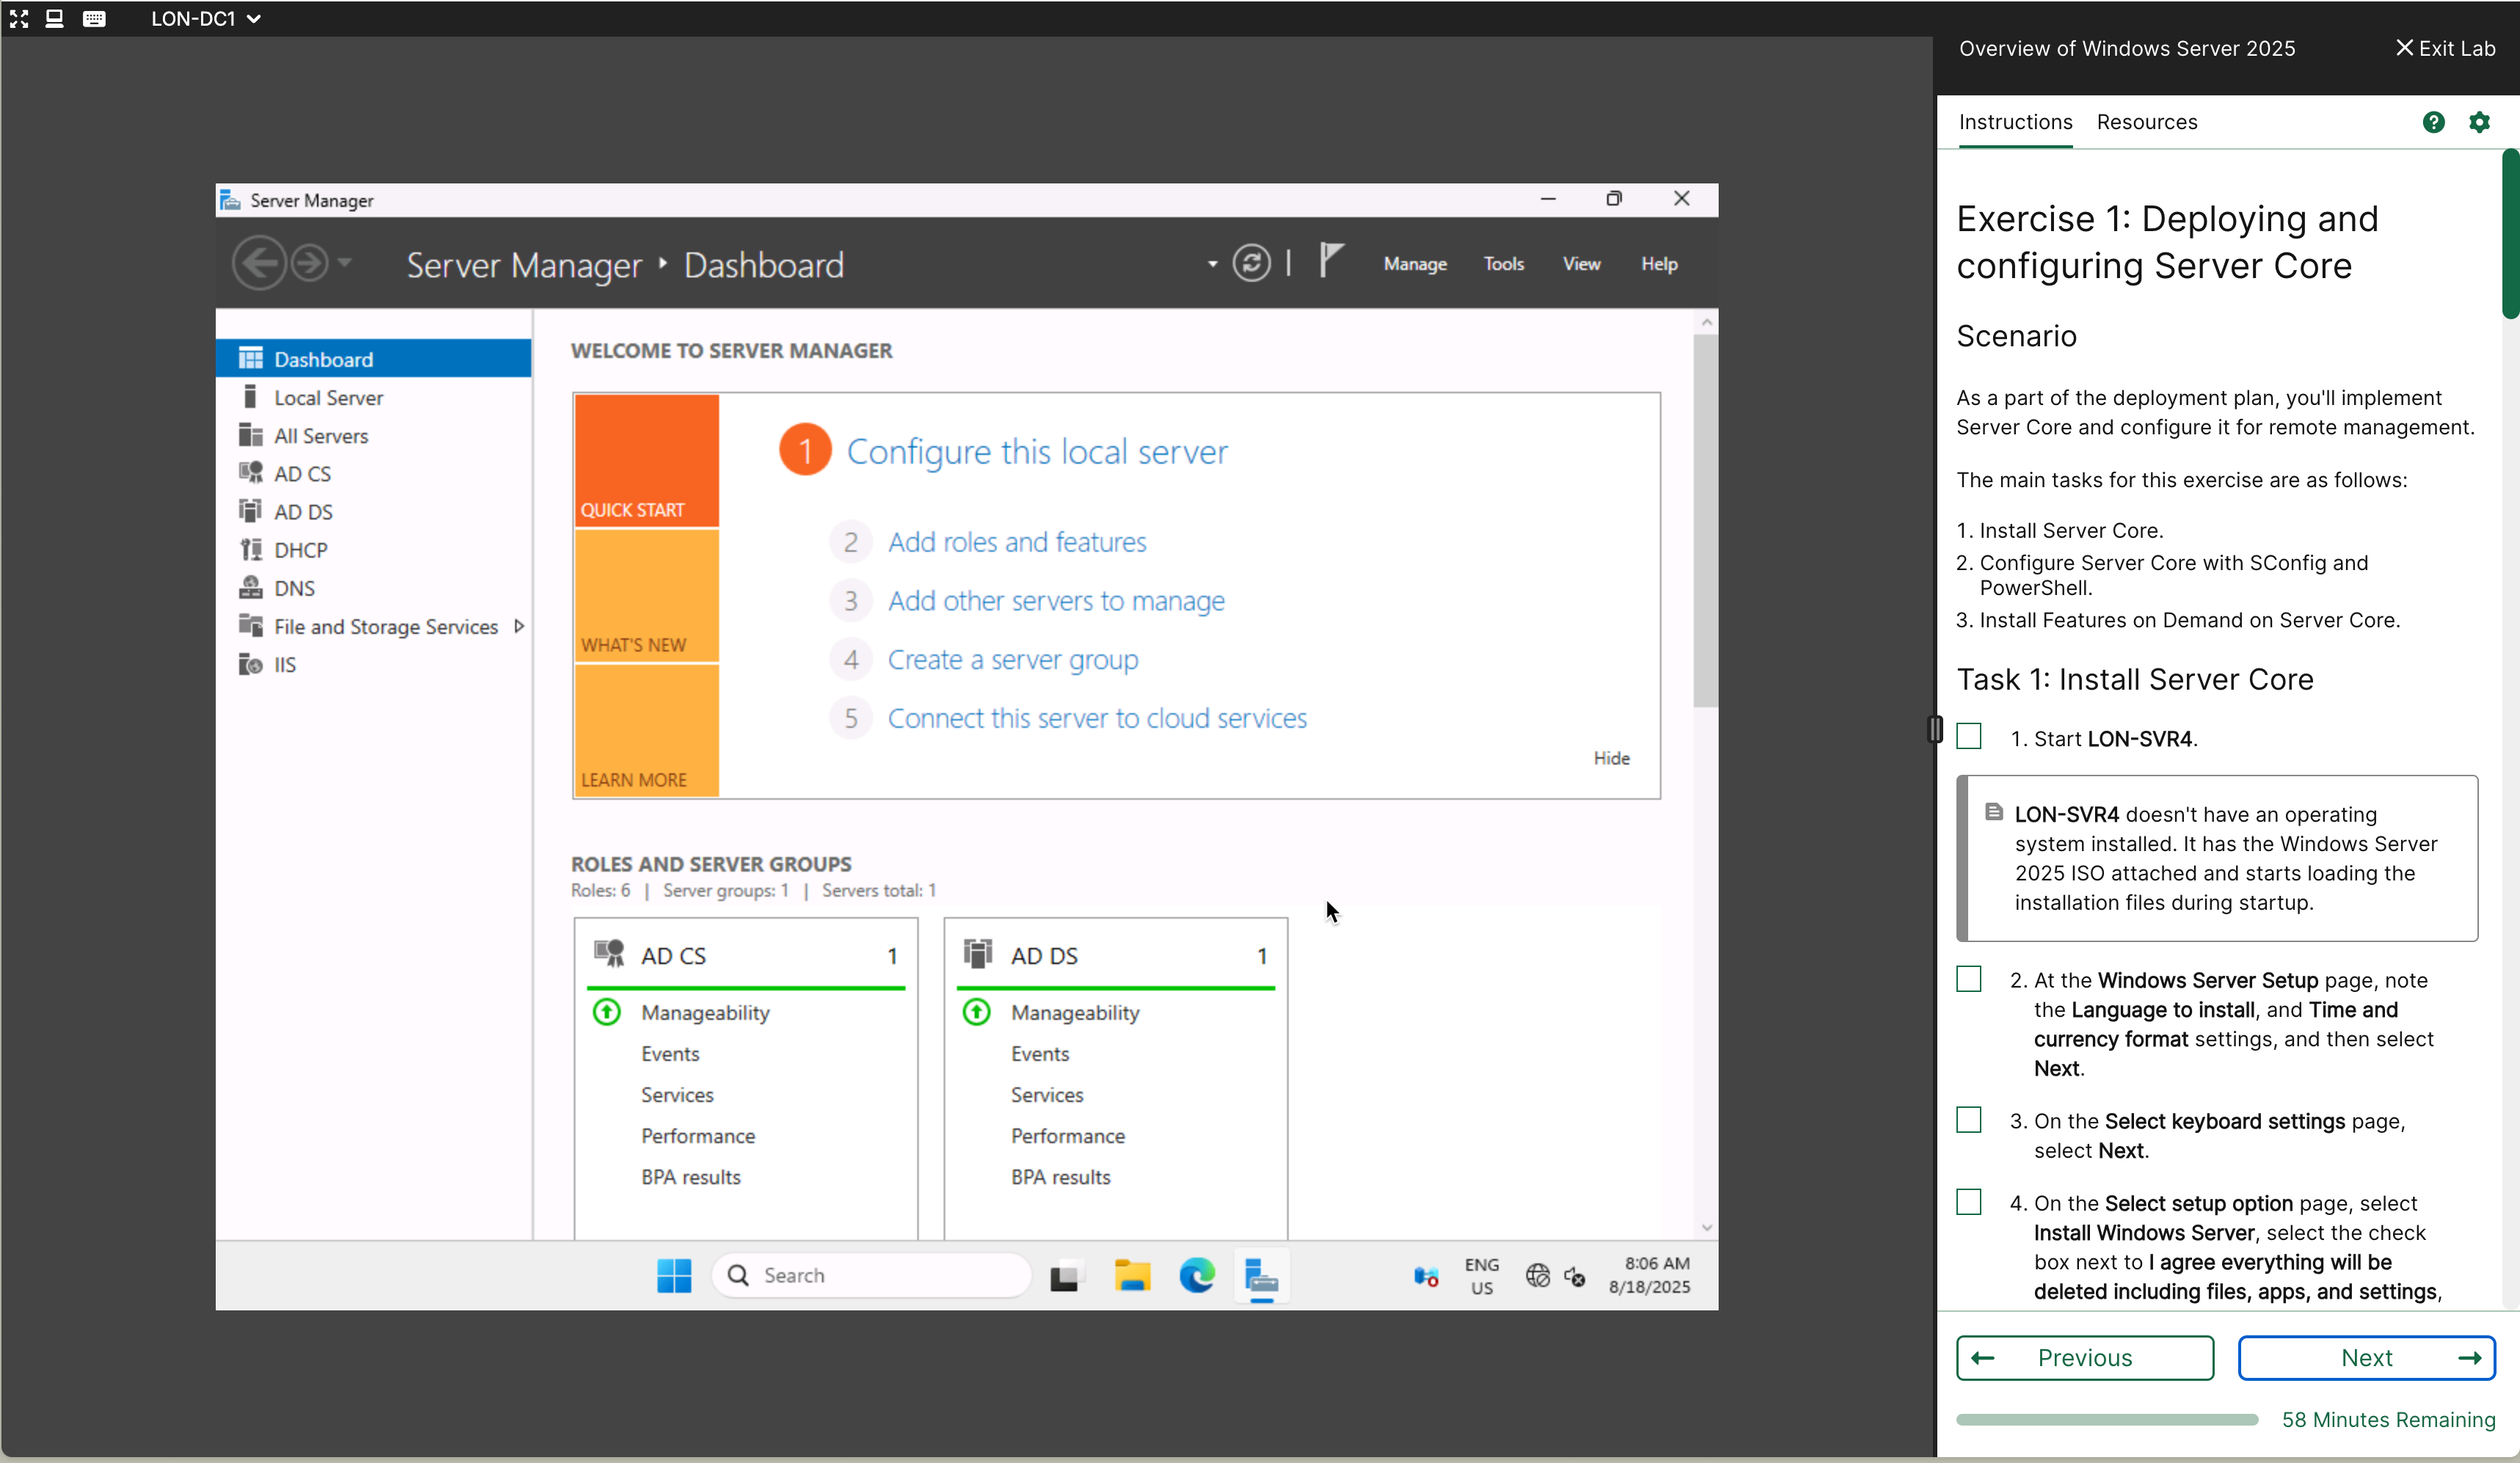Switch to the Instructions tab
The image size is (2520, 1463).
pos(2015,122)
